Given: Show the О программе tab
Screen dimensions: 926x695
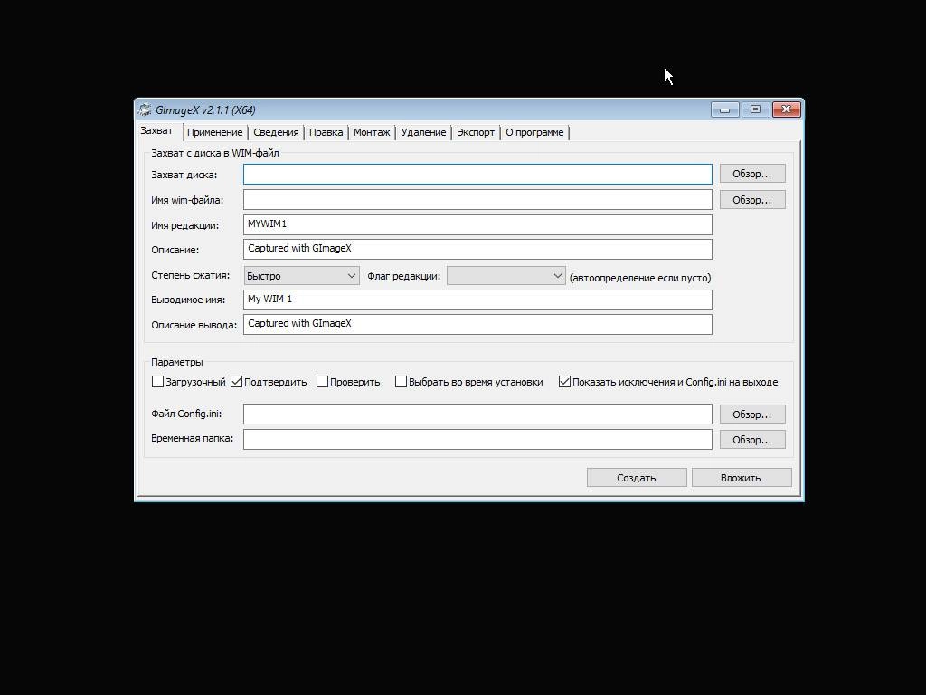Looking at the screenshot, I should pyautogui.click(x=534, y=132).
